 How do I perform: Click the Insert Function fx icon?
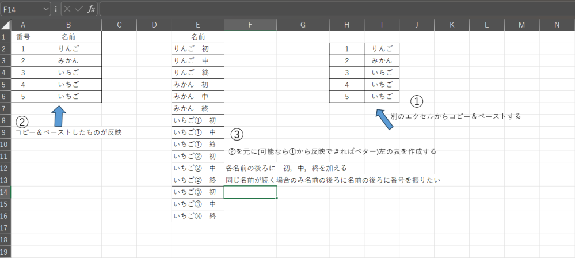point(91,9)
